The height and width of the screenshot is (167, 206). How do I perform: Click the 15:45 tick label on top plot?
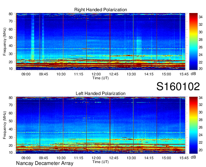[184, 74]
